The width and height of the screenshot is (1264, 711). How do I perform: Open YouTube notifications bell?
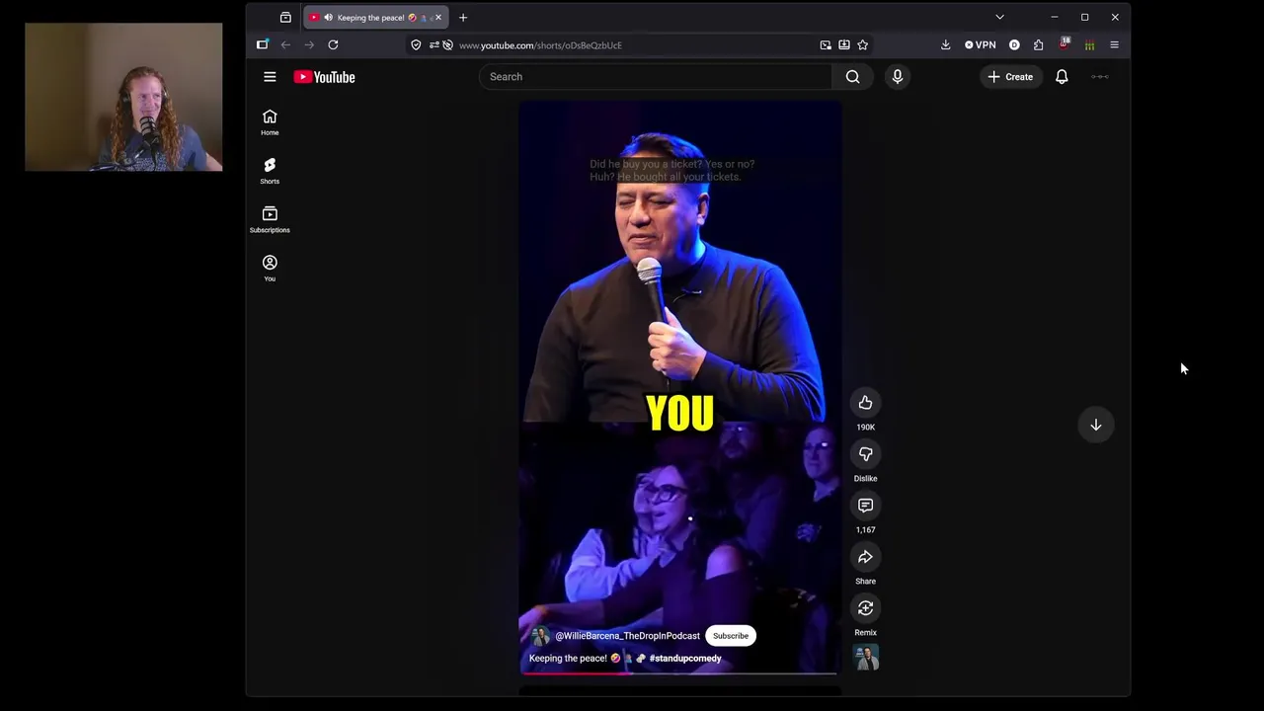[1062, 77]
